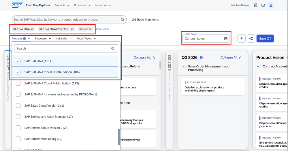Check SAP Sales Cloud Version 2 (1)
288x151 pixels.
click(x=18, y=106)
